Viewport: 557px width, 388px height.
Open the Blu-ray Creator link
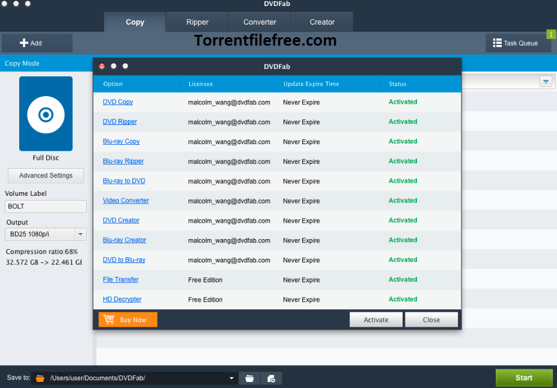click(124, 240)
